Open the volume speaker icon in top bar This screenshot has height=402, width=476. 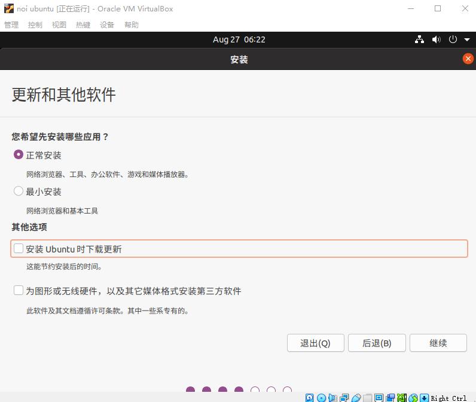click(x=436, y=39)
